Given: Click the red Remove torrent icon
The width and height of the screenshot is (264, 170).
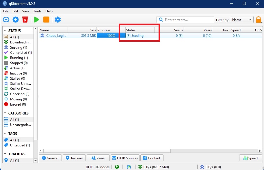Looking at the screenshot, I should pos(25,20).
